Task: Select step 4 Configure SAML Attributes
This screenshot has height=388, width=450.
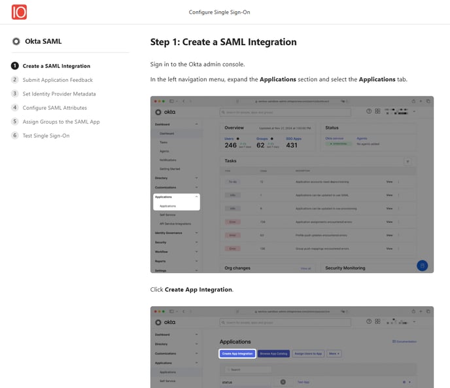Action: [49, 108]
